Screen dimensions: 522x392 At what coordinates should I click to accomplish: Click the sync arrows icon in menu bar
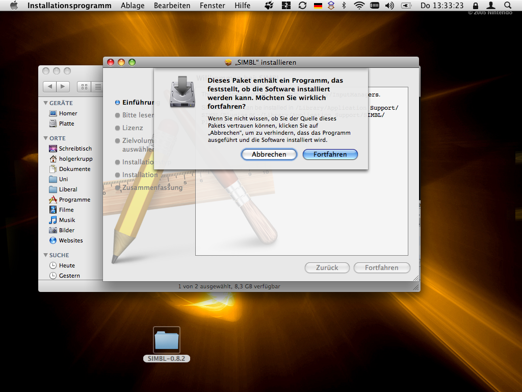click(x=302, y=5)
